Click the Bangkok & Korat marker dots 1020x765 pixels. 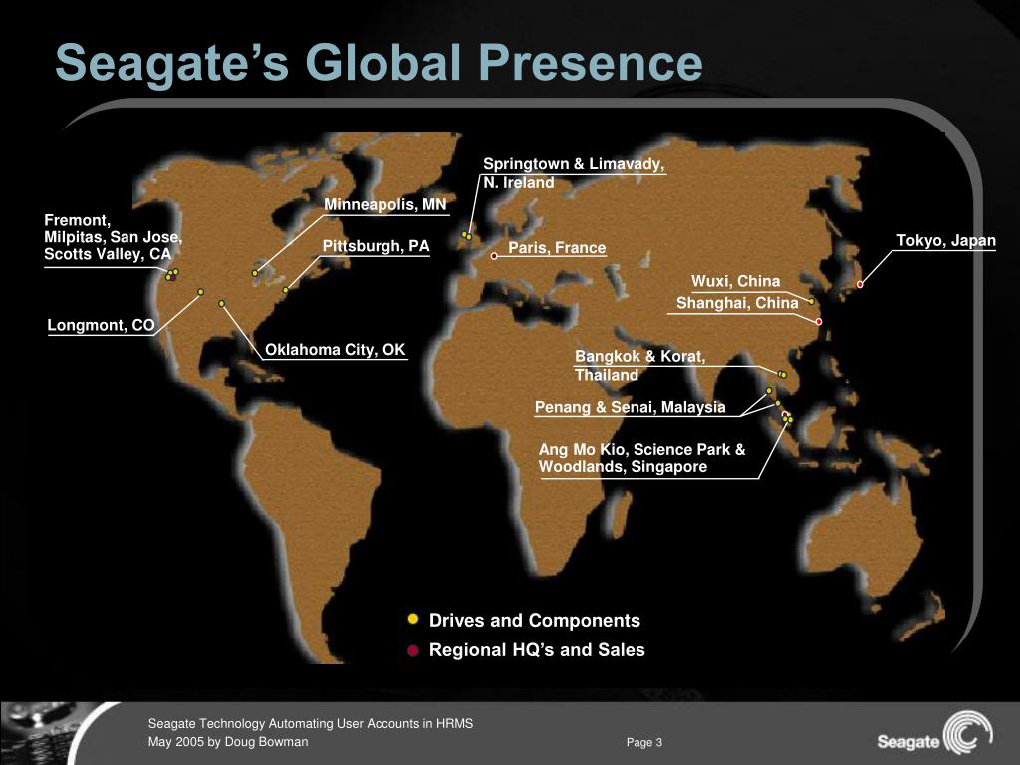782,375
